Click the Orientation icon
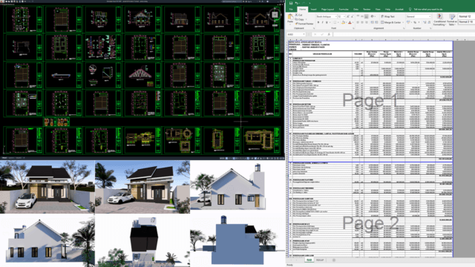The height and width of the screenshot is (267, 475). click(372, 16)
